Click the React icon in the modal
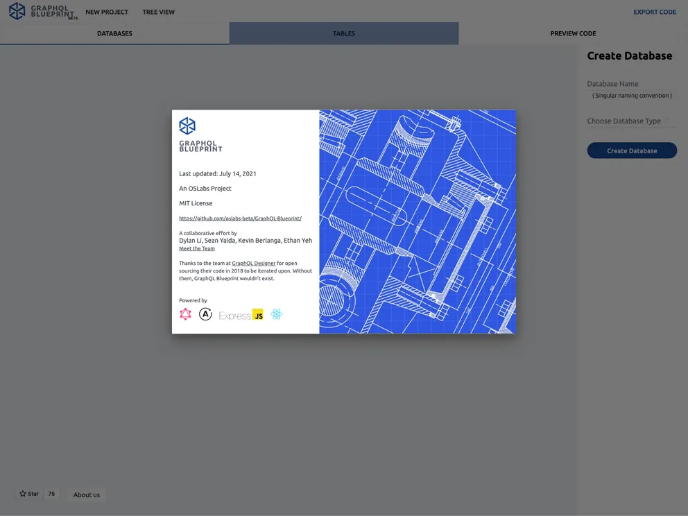The width and height of the screenshot is (688, 516). click(276, 314)
